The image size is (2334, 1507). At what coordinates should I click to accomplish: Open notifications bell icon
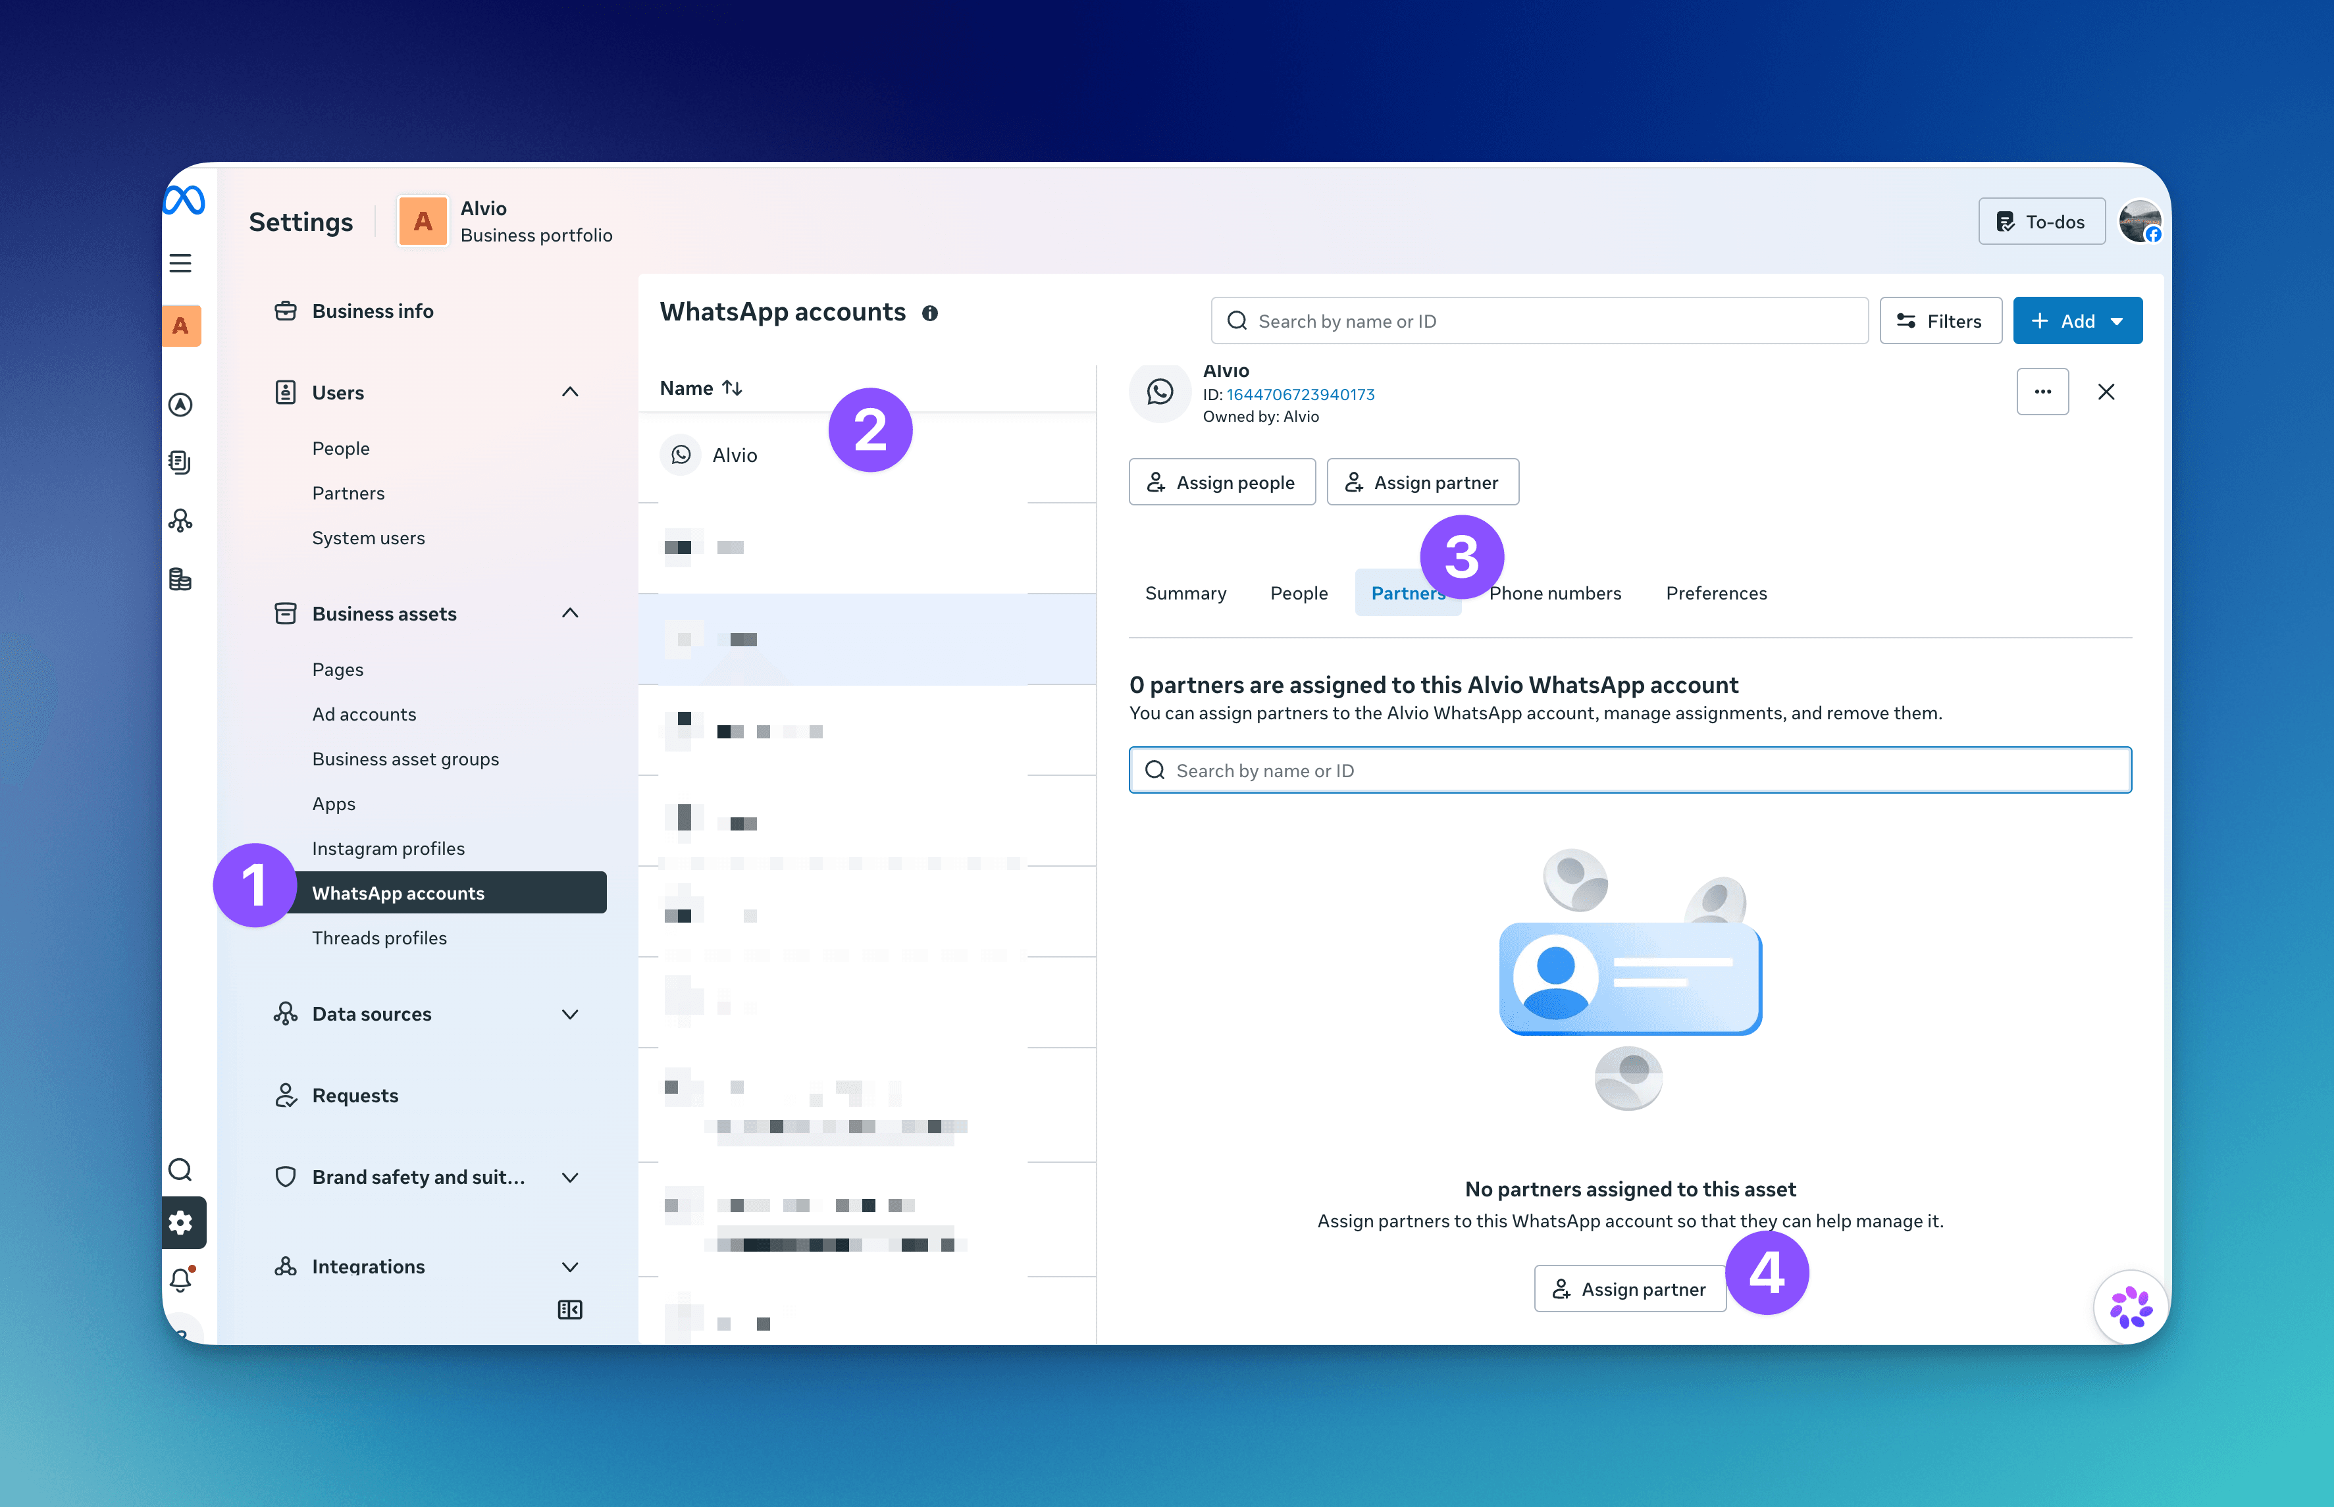182,1279
